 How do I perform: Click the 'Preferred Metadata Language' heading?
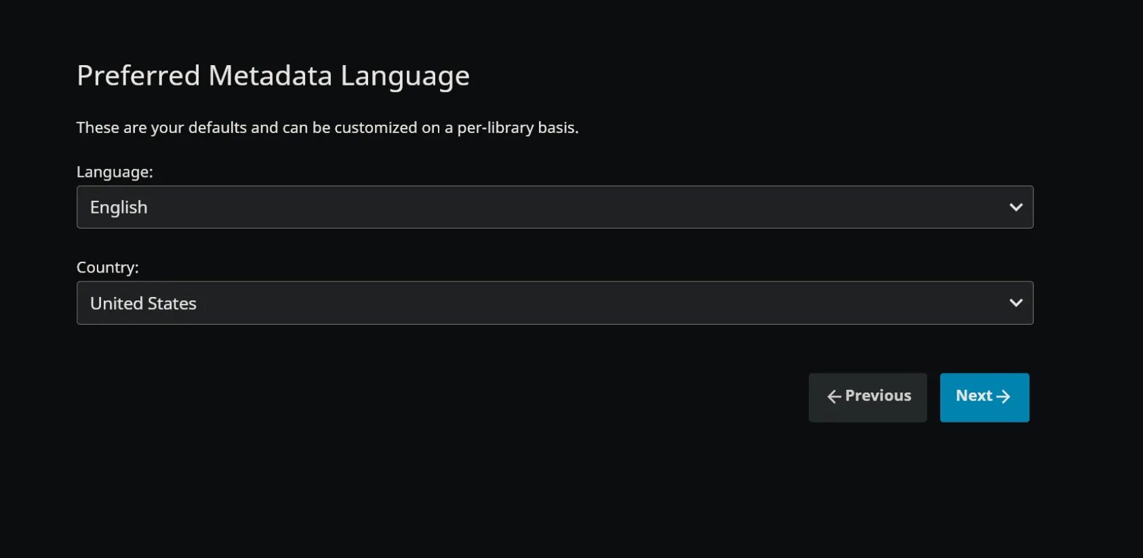point(273,76)
